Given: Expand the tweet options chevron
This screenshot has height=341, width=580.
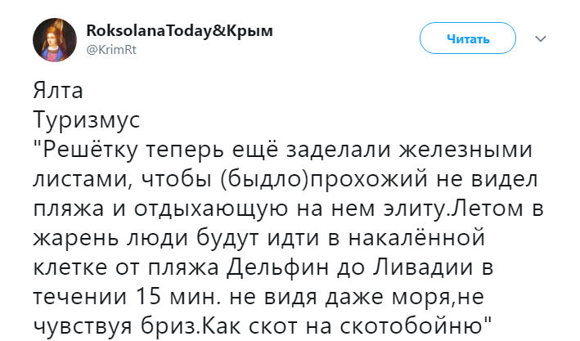Looking at the screenshot, I should [541, 38].
